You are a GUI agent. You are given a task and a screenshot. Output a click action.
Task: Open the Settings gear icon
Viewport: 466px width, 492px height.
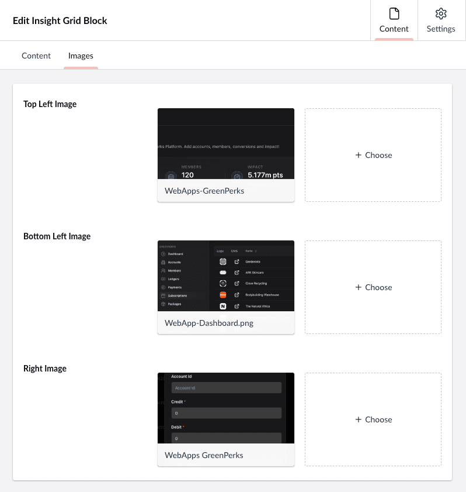pos(441,14)
